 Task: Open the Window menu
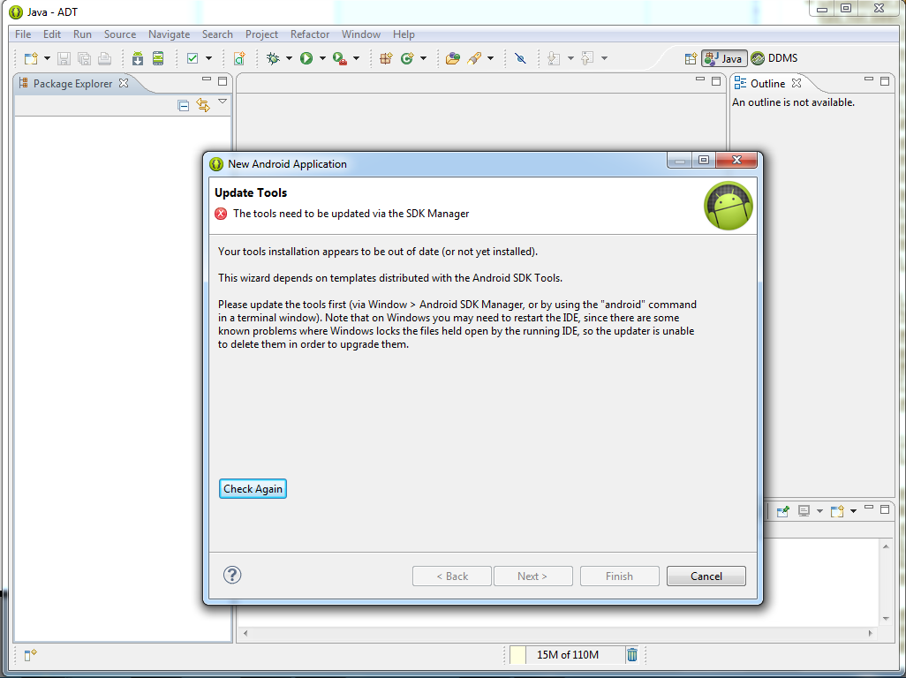pyautogui.click(x=361, y=34)
